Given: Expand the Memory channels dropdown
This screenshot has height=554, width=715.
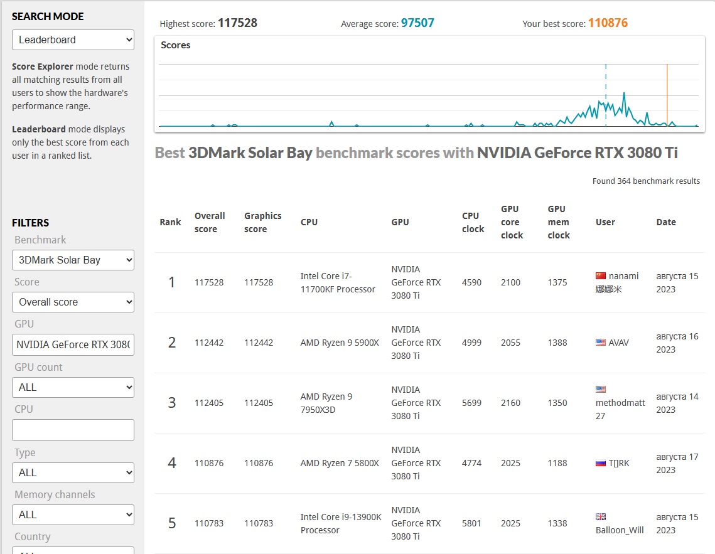Looking at the screenshot, I should (73, 514).
